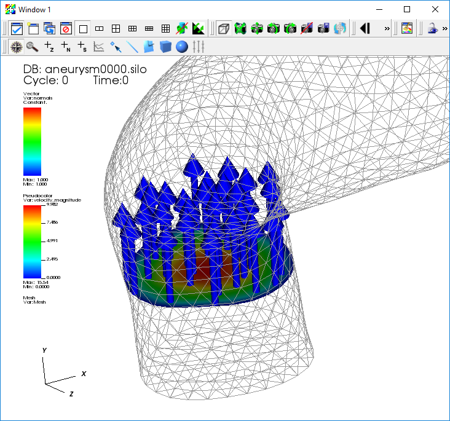The width and height of the screenshot is (450, 421).
Task: Switch to 2x3 window layout
Action: [132, 29]
